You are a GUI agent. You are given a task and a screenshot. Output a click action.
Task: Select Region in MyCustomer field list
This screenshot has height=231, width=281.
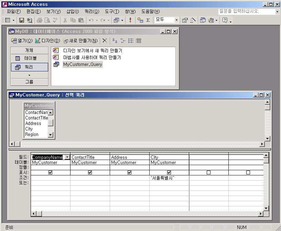pos(32,134)
